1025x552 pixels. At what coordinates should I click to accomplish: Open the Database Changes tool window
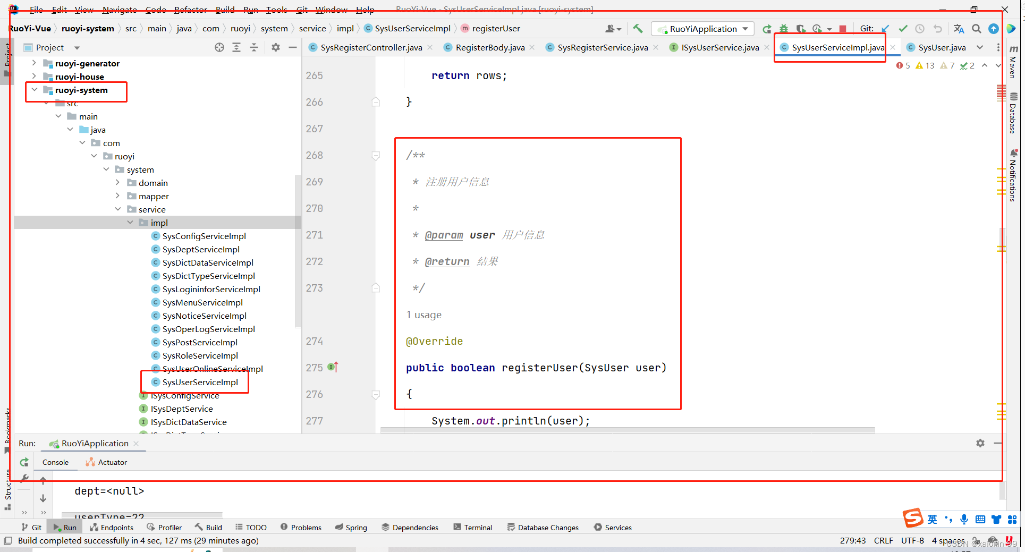[543, 527]
